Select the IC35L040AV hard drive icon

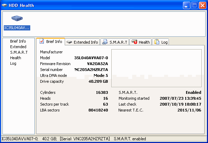tap(17, 18)
